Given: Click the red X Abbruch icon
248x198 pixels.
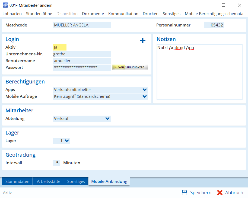Looking at the screenshot, I should [220, 193].
